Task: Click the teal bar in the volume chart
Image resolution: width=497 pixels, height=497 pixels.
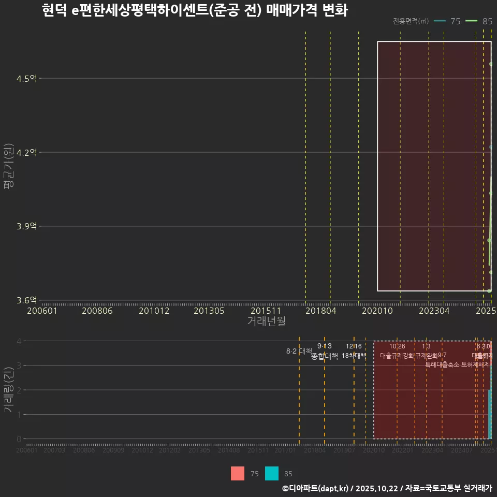Action: (x=489, y=414)
